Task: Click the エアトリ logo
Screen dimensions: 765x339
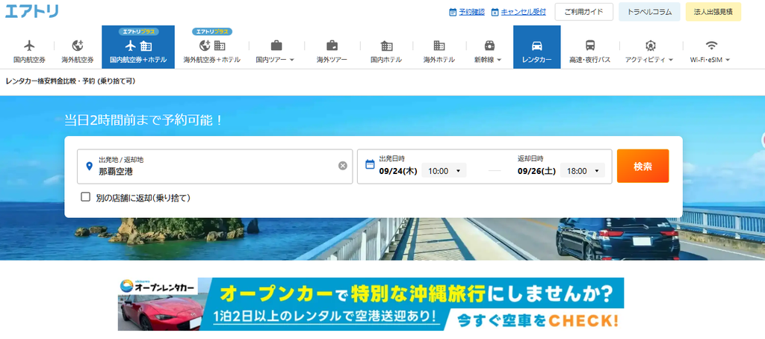Action: click(31, 10)
